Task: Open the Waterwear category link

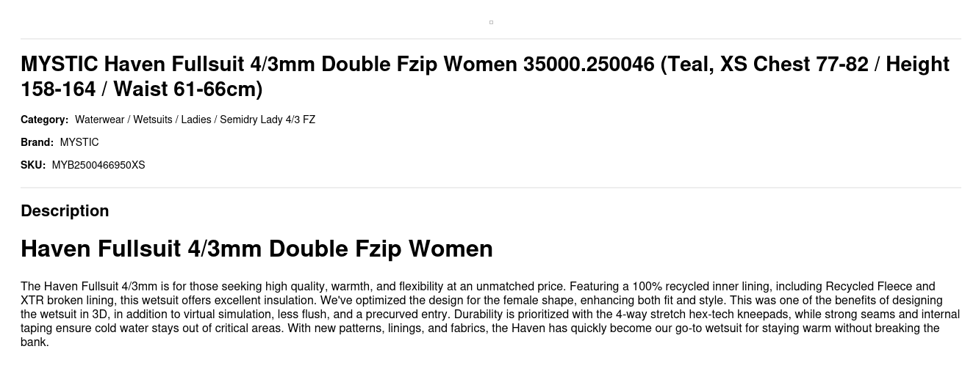Action: 99,120
